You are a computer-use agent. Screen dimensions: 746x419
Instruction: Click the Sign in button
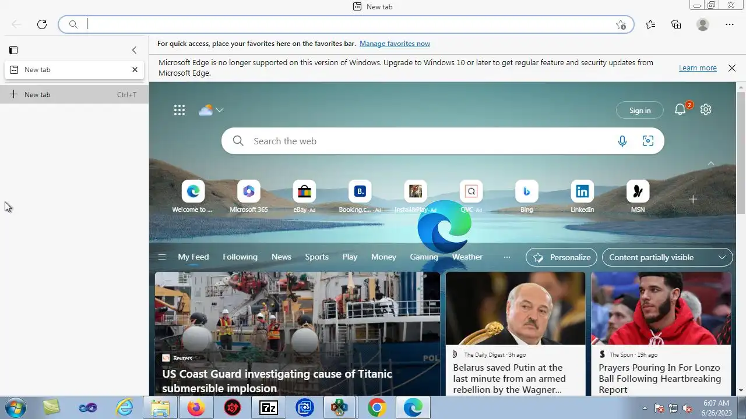point(640,111)
